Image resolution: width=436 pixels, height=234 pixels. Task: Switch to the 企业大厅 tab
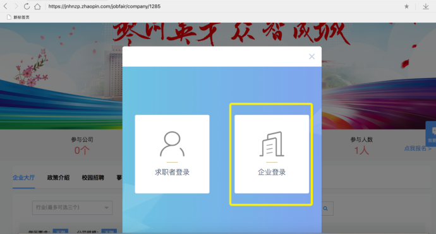click(23, 178)
